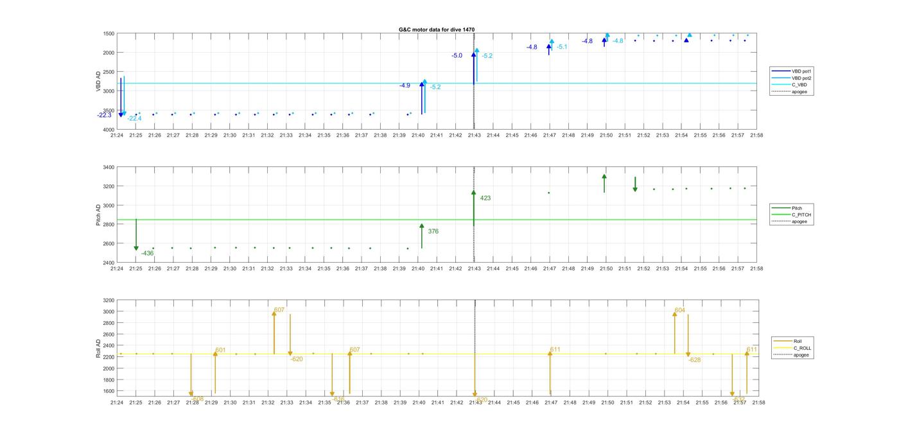
Task: Click the '423' pitch data label
Action: [x=485, y=198]
